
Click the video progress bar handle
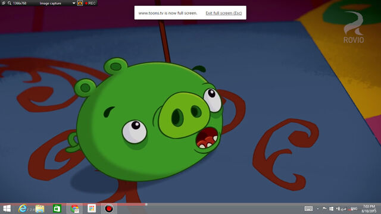[x=146, y=204]
